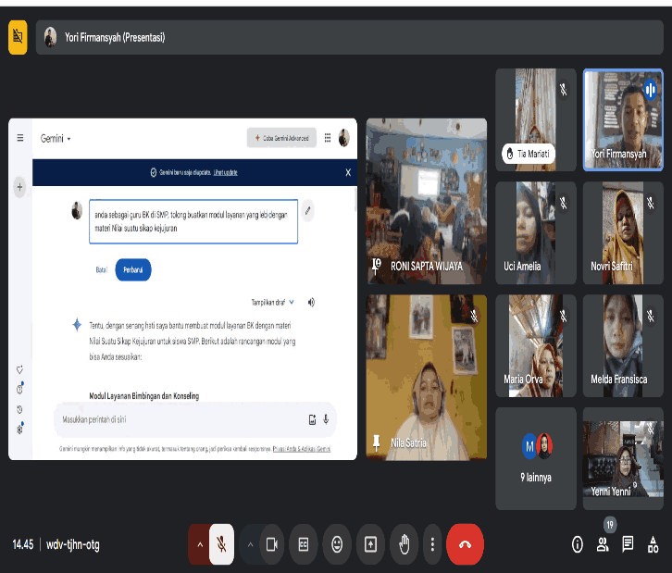Expand the video settings chevron
The width and height of the screenshot is (672, 573).
pyautogui.click(x=250, y=544)
